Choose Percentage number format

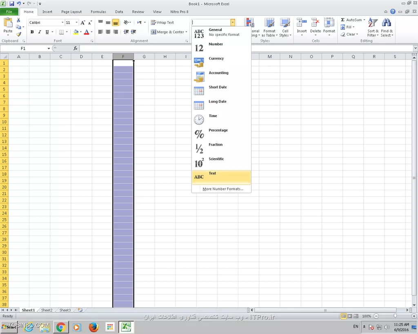(x=221, y=134)
